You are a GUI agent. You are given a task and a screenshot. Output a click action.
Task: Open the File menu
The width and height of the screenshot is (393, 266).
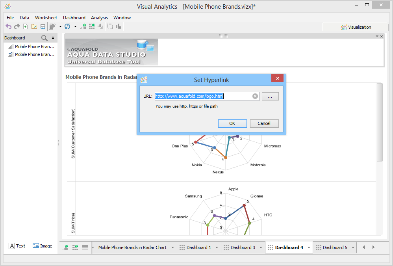pos(10,18)
